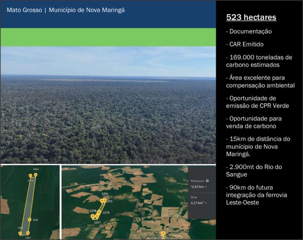Click the 5298 marker in the right map

click(x=93, y=216)
